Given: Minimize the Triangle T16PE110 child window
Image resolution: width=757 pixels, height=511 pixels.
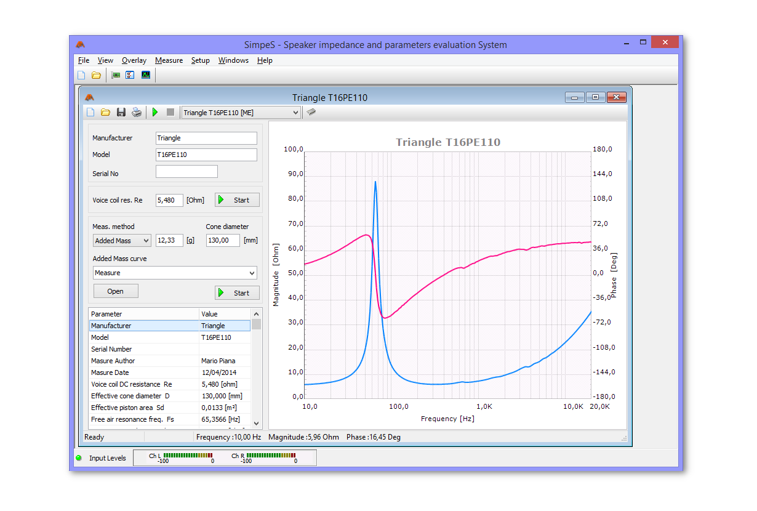Looking at the screenshot, I should point(575,97).
